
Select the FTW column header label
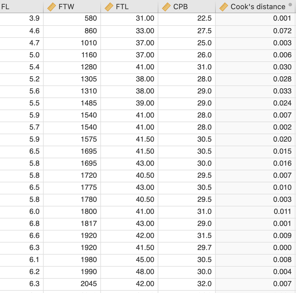(66, 7)
